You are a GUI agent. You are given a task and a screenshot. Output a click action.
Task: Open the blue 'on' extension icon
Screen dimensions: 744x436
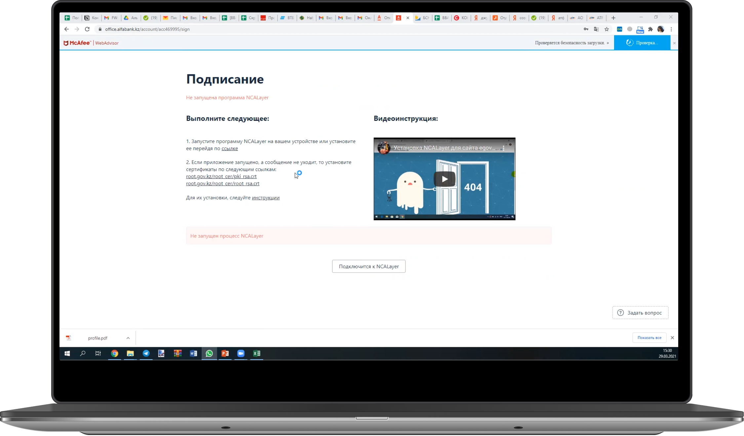619,29
